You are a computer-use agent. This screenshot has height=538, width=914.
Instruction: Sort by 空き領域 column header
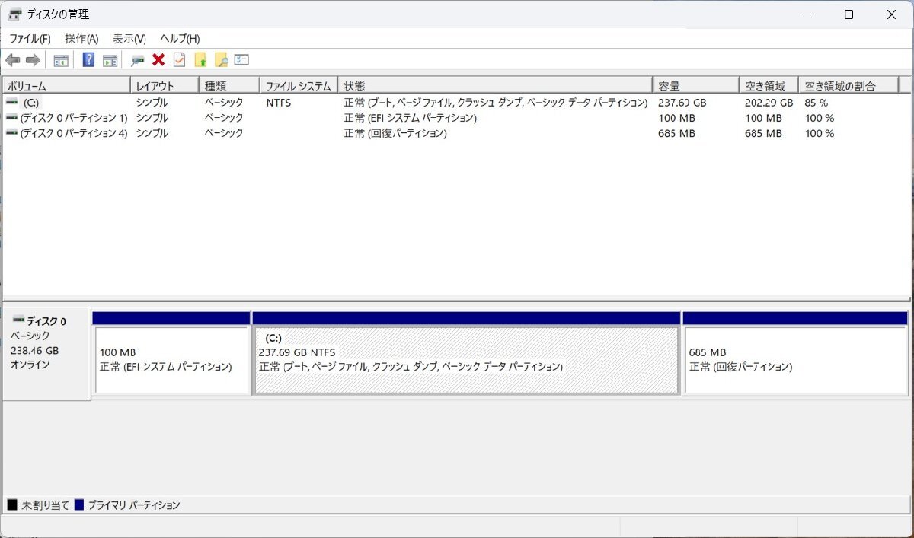coord(769,86)
